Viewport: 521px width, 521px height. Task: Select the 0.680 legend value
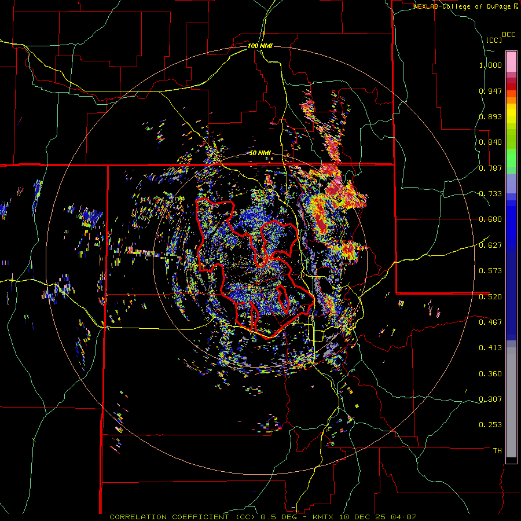point(490,219)
